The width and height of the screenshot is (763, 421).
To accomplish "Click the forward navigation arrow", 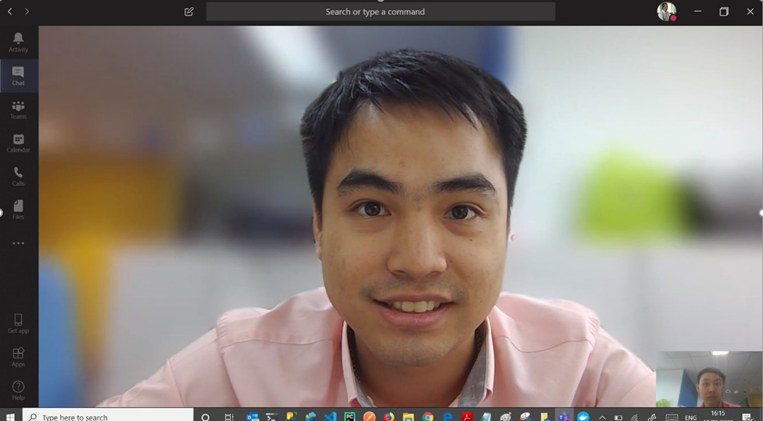I will point(26,12).
